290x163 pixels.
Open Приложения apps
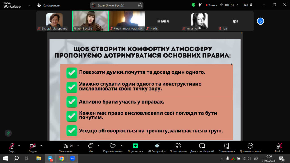(178, 148)
